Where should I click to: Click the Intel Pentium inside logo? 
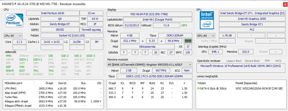[14, 21]
